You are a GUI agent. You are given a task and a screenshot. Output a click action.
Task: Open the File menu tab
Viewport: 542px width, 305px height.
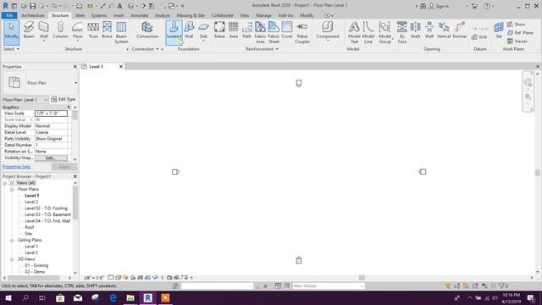click(x=9, y=15)
